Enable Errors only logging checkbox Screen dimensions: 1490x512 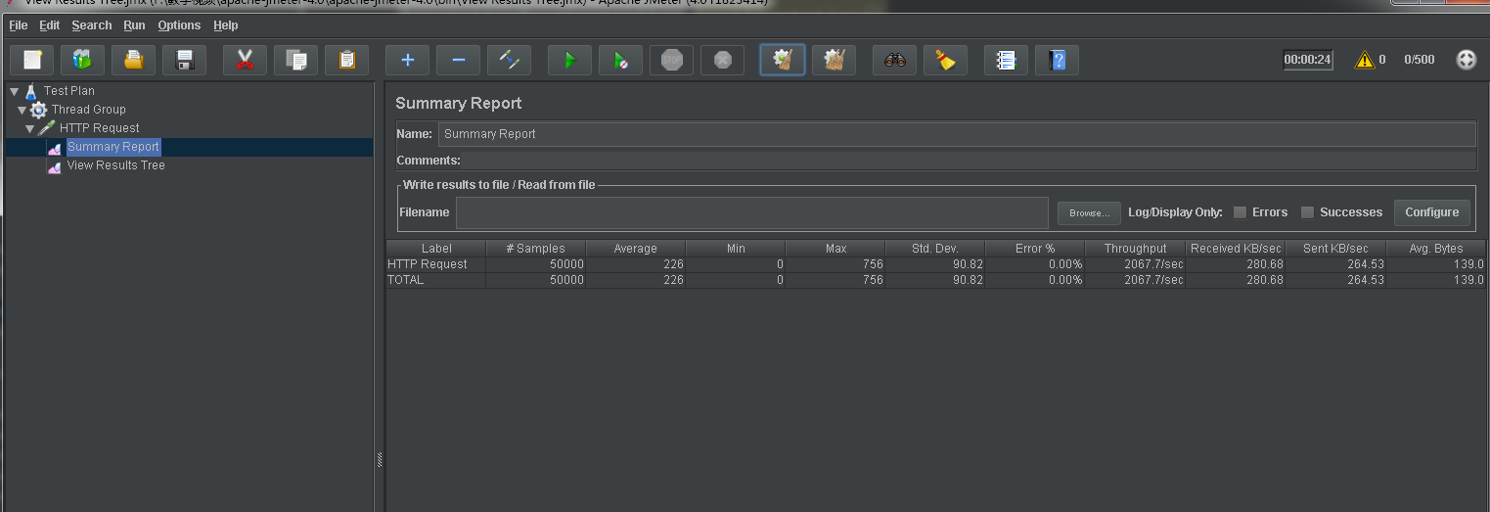pyautogui.click(x=1240, y=212)
